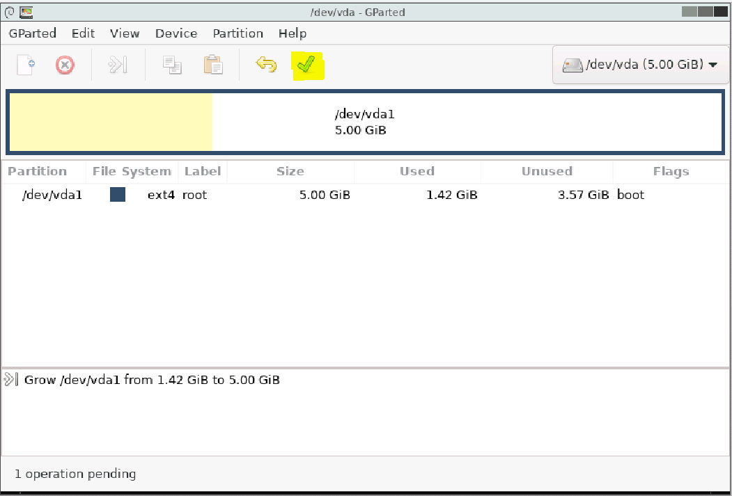Open the View menu
Screen dimensions: 732x496
coord(125,33)
